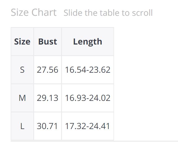This screenshot has width=178, height=142.
Task: Click the 'Slide the table to scroll' hint
Action: [x=108, y=13]
